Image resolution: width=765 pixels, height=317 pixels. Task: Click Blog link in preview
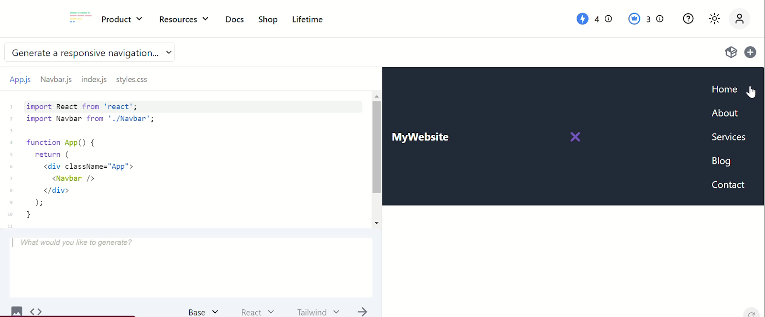coord(721,161)
